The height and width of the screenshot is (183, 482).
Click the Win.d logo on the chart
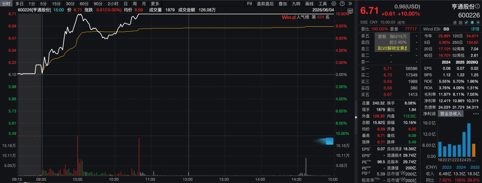pyautogui.click(x=289, y=17)
